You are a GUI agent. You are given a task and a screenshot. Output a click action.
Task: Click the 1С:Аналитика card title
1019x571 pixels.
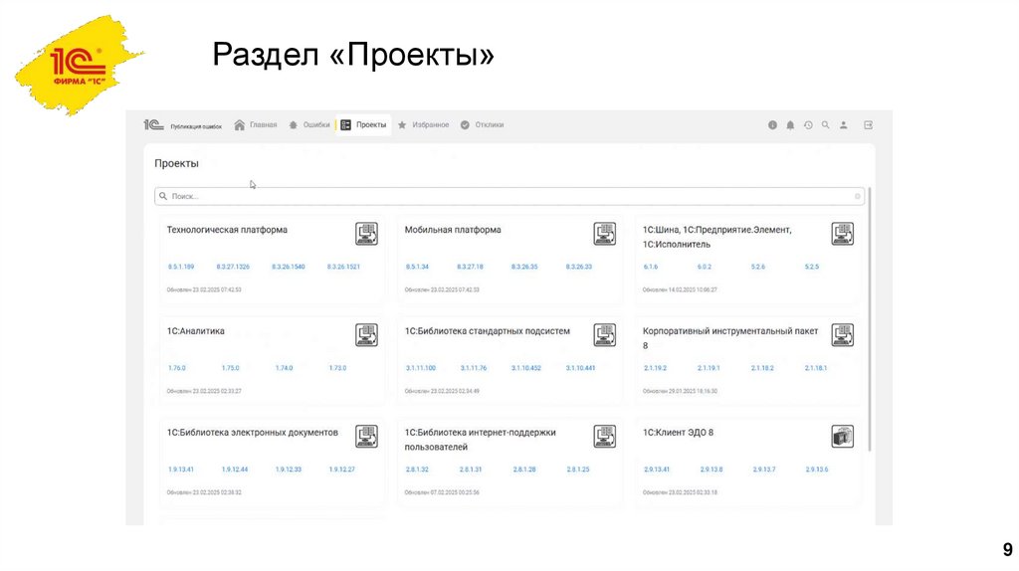click(196, 330)
